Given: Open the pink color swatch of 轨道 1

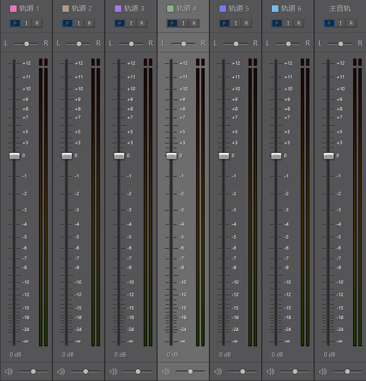Looking at the screenshot, I should pyautogui.click(x=13, y=9).
